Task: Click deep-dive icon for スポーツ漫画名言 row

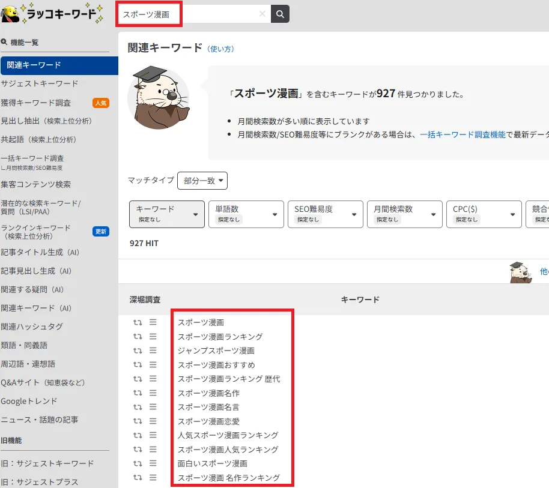Action: pyautogui.click(x=138, y=407)
